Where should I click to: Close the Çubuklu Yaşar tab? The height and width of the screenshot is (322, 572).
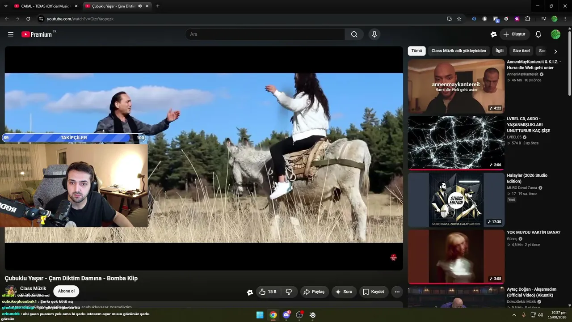(147, 6)
